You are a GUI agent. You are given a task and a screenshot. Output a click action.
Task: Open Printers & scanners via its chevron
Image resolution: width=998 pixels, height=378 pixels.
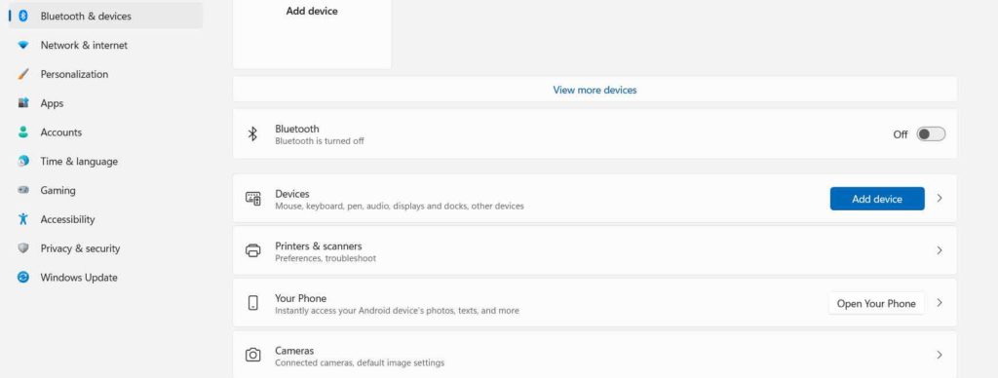[940, 250]
